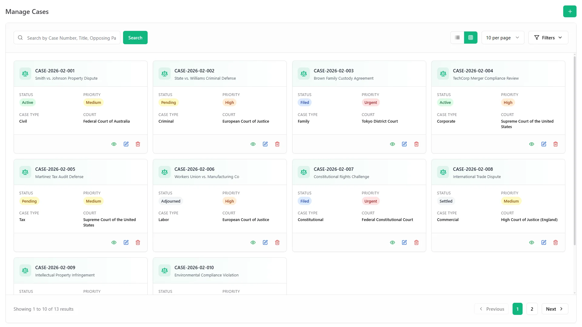View details of CASE-2026-02-006
This screenshot has height=327, width=582.
(253, 243)
